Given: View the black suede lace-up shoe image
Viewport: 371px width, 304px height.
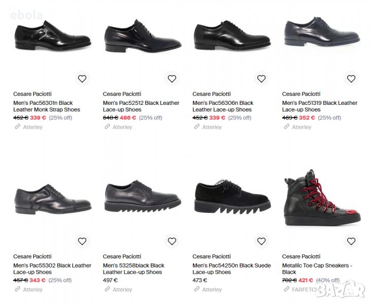Looking at the screenshot, I should point(232,198).
